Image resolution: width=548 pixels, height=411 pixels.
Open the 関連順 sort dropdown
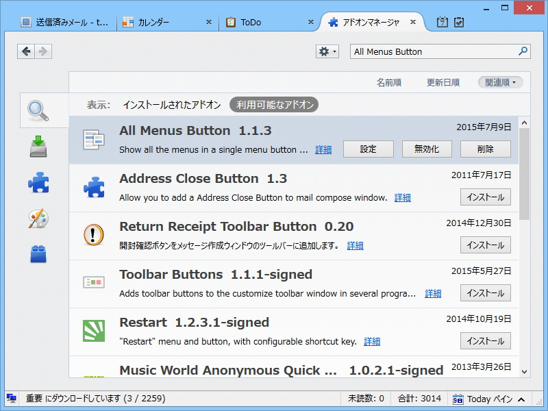[x=501, y=82]
